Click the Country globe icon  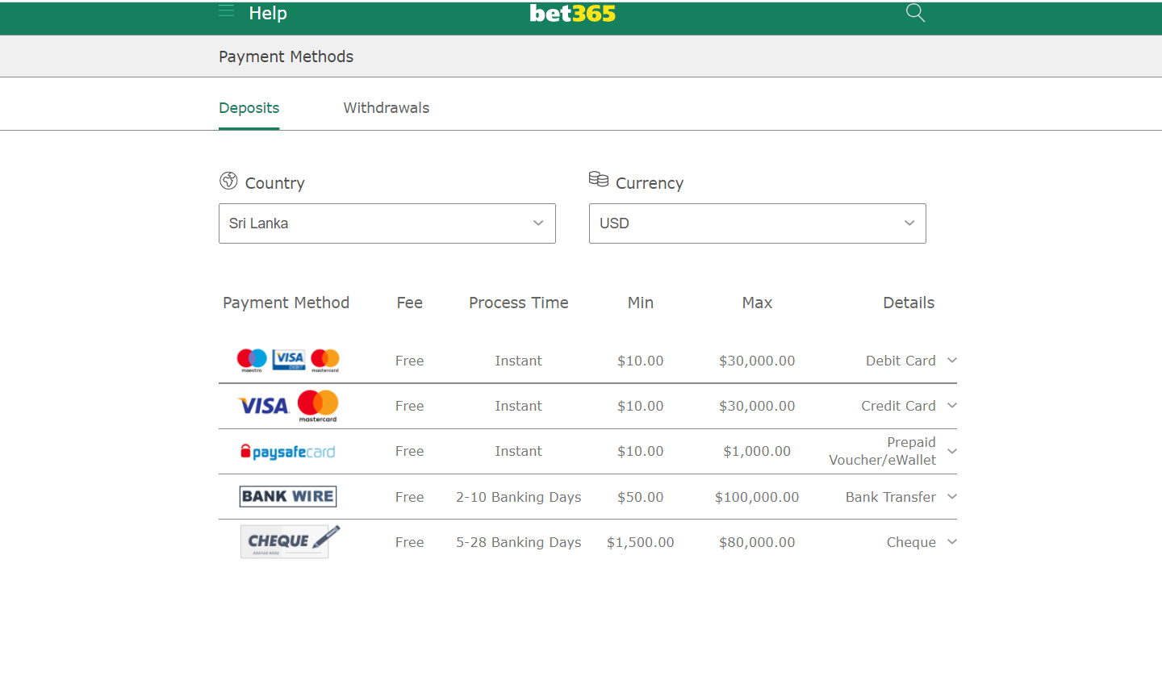(x=228, y=181)
